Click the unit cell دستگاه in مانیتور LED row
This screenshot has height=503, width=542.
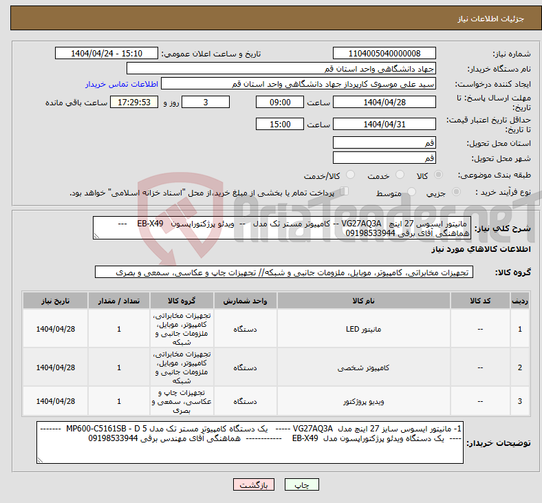[x=245, y=329]
